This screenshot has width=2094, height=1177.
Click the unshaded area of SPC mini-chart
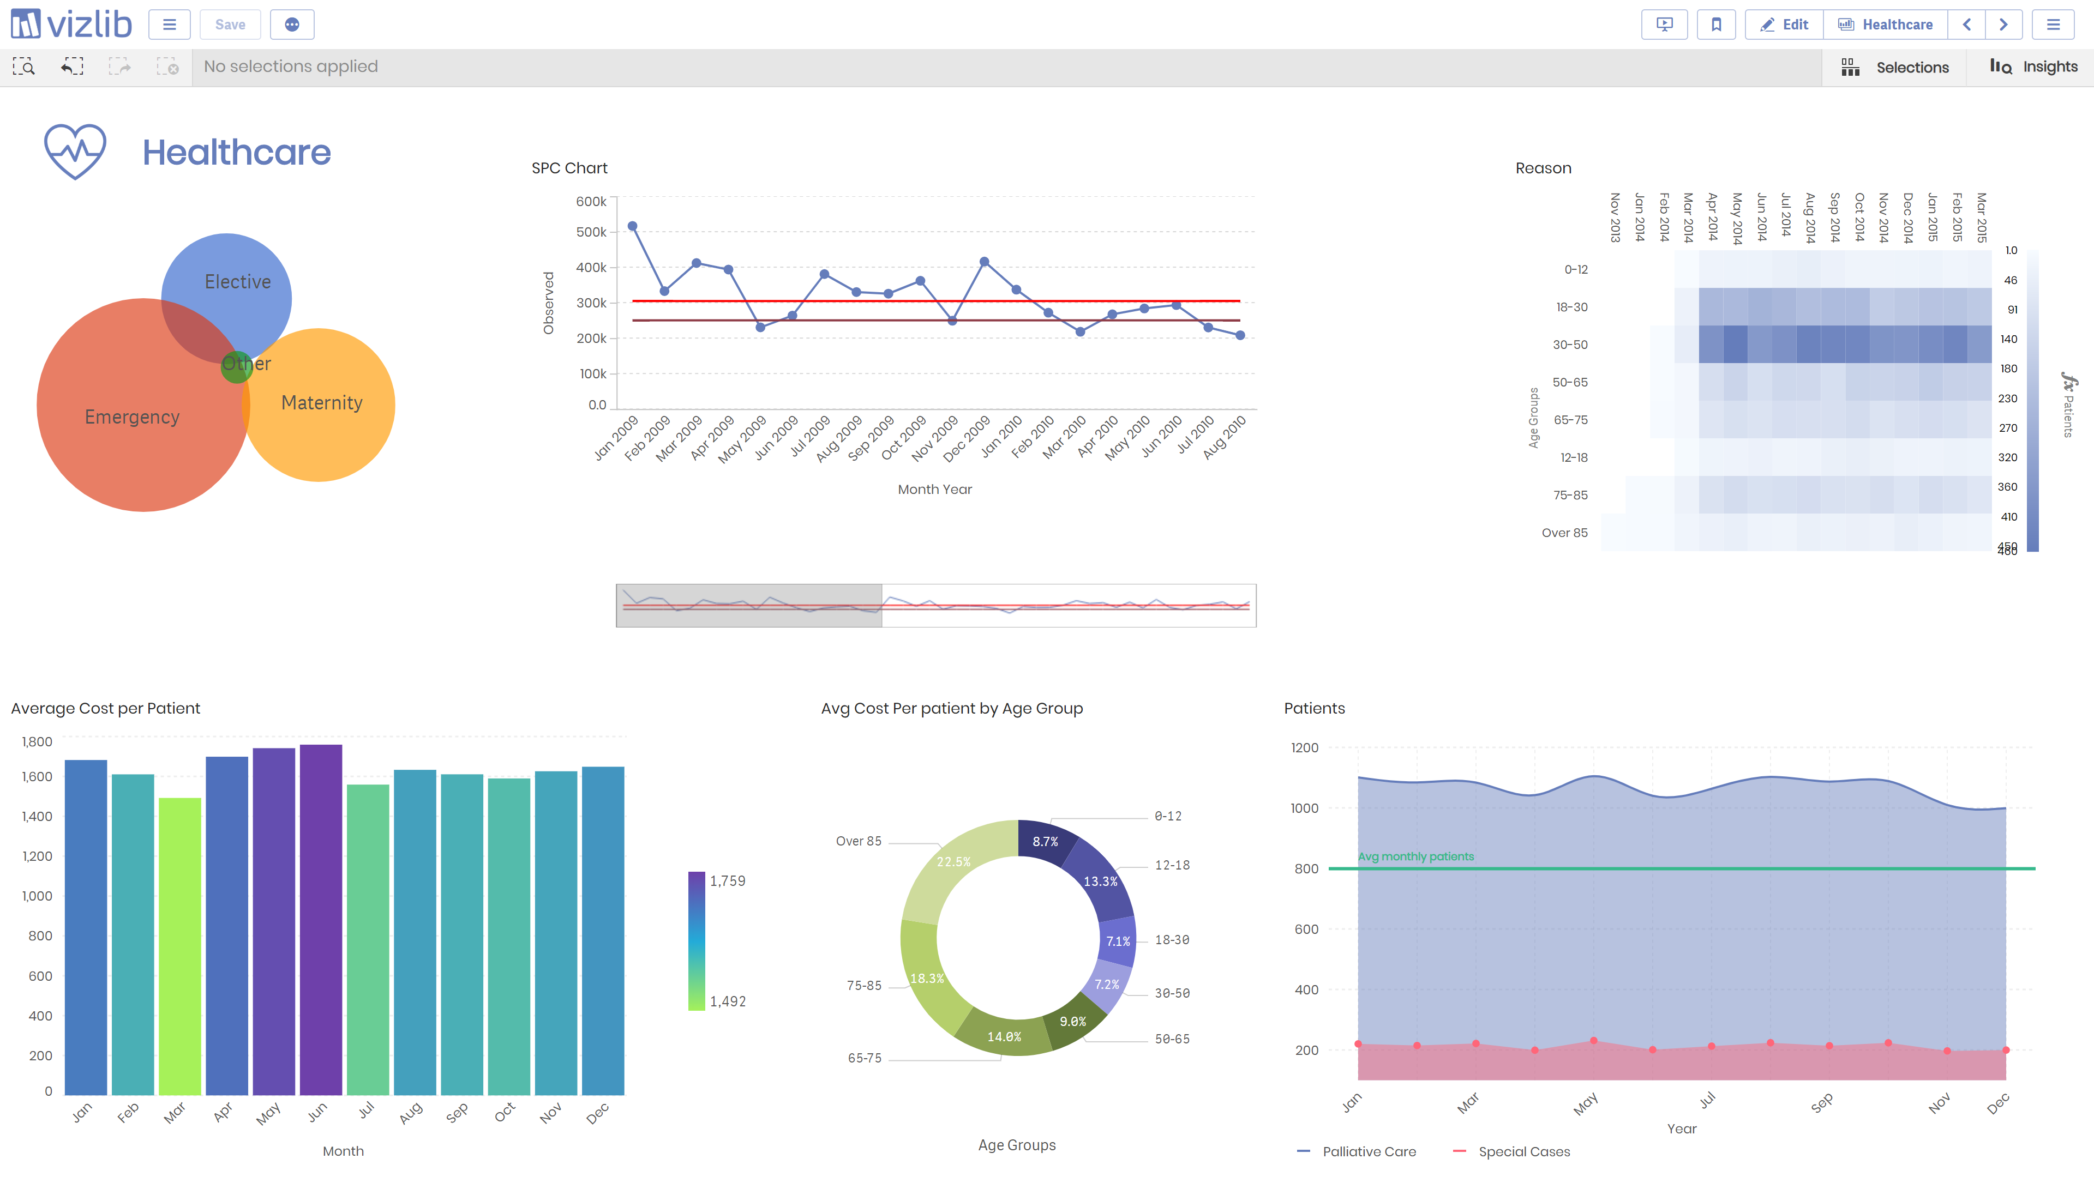1069,605
